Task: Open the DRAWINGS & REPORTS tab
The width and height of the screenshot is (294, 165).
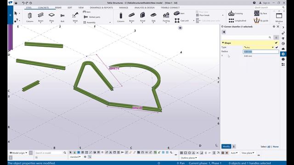Action: tap(101, 8)
